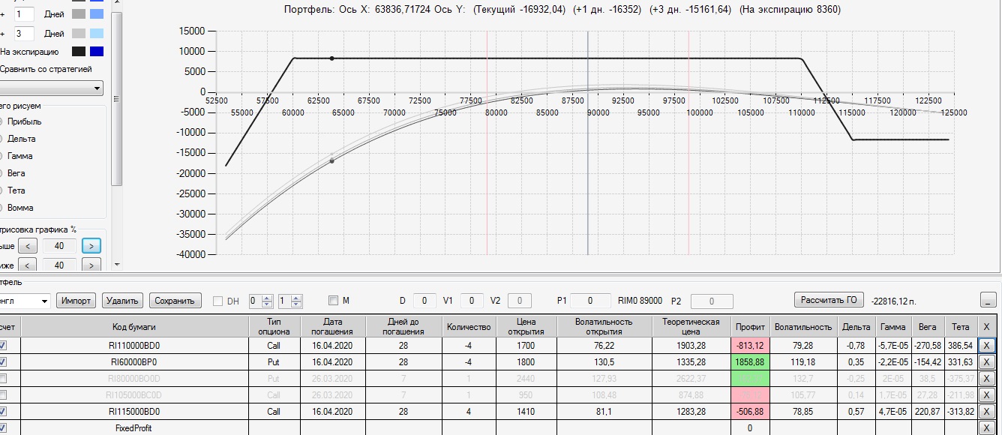The image size is (1002, 435).
Task: Uncheck the FixedProfit row checkbox
Action: tap(3, 428)
